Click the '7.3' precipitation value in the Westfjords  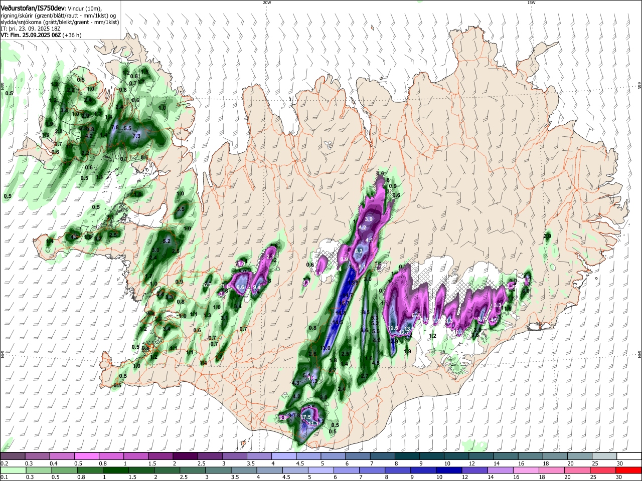click(136, 136)
